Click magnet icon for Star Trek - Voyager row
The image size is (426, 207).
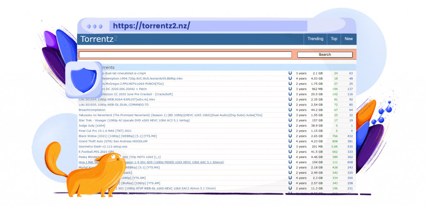[x=290, y=120]
